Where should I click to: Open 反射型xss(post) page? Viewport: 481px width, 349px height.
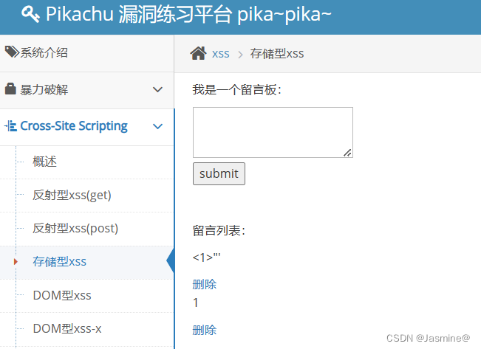tap(75, 229)
